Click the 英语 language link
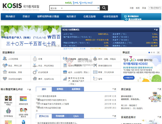The width and height of the screenshot is (162, 124). [144, 8]
